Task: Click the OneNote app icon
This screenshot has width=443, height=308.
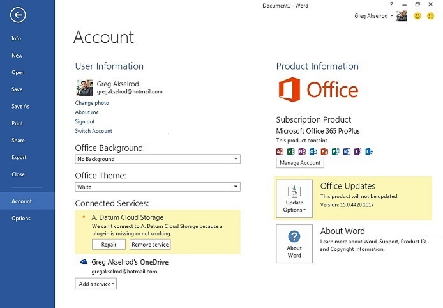Action: coord(302,151)
